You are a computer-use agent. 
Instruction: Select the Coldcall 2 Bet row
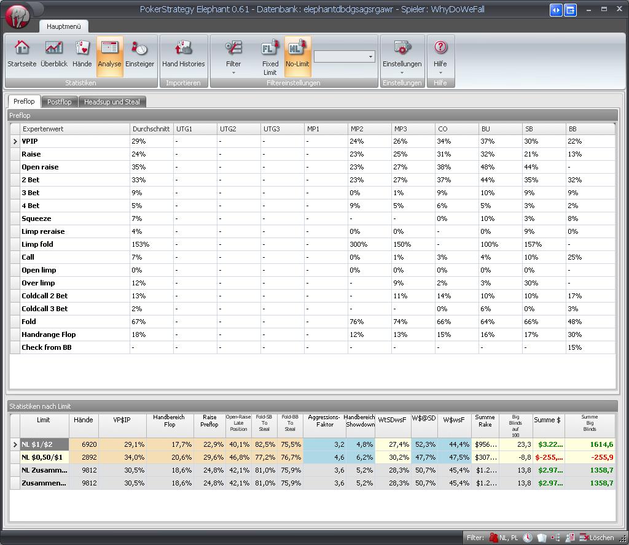pos(312,296)
